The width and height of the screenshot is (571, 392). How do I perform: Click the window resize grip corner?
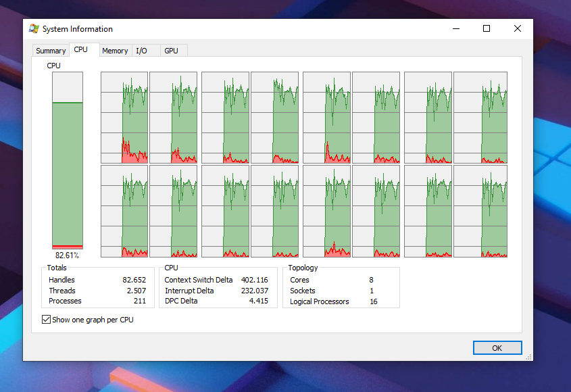point(528,356)
